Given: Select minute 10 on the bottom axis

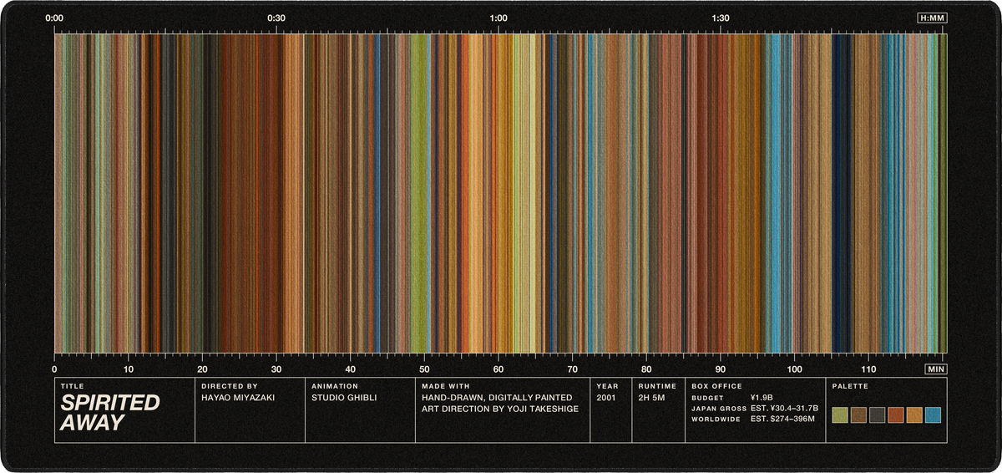Looking at the screenshot, I should (x=129, y=369).
